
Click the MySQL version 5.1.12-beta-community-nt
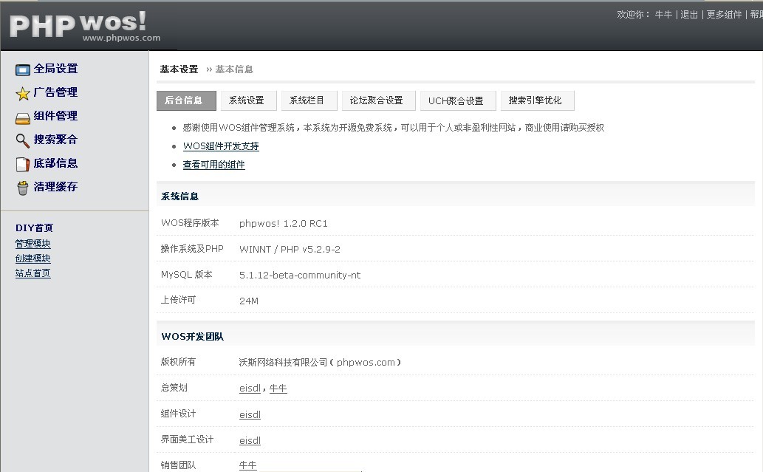pos(300,275)
